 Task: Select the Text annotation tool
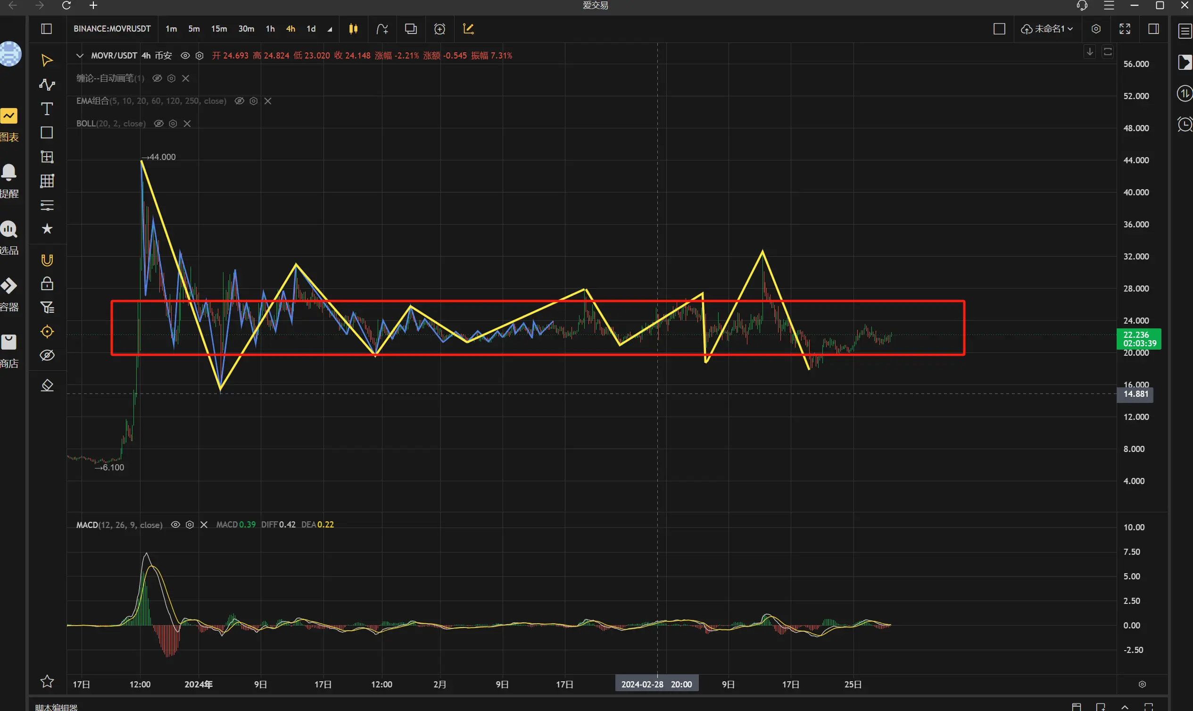[47, 109]
